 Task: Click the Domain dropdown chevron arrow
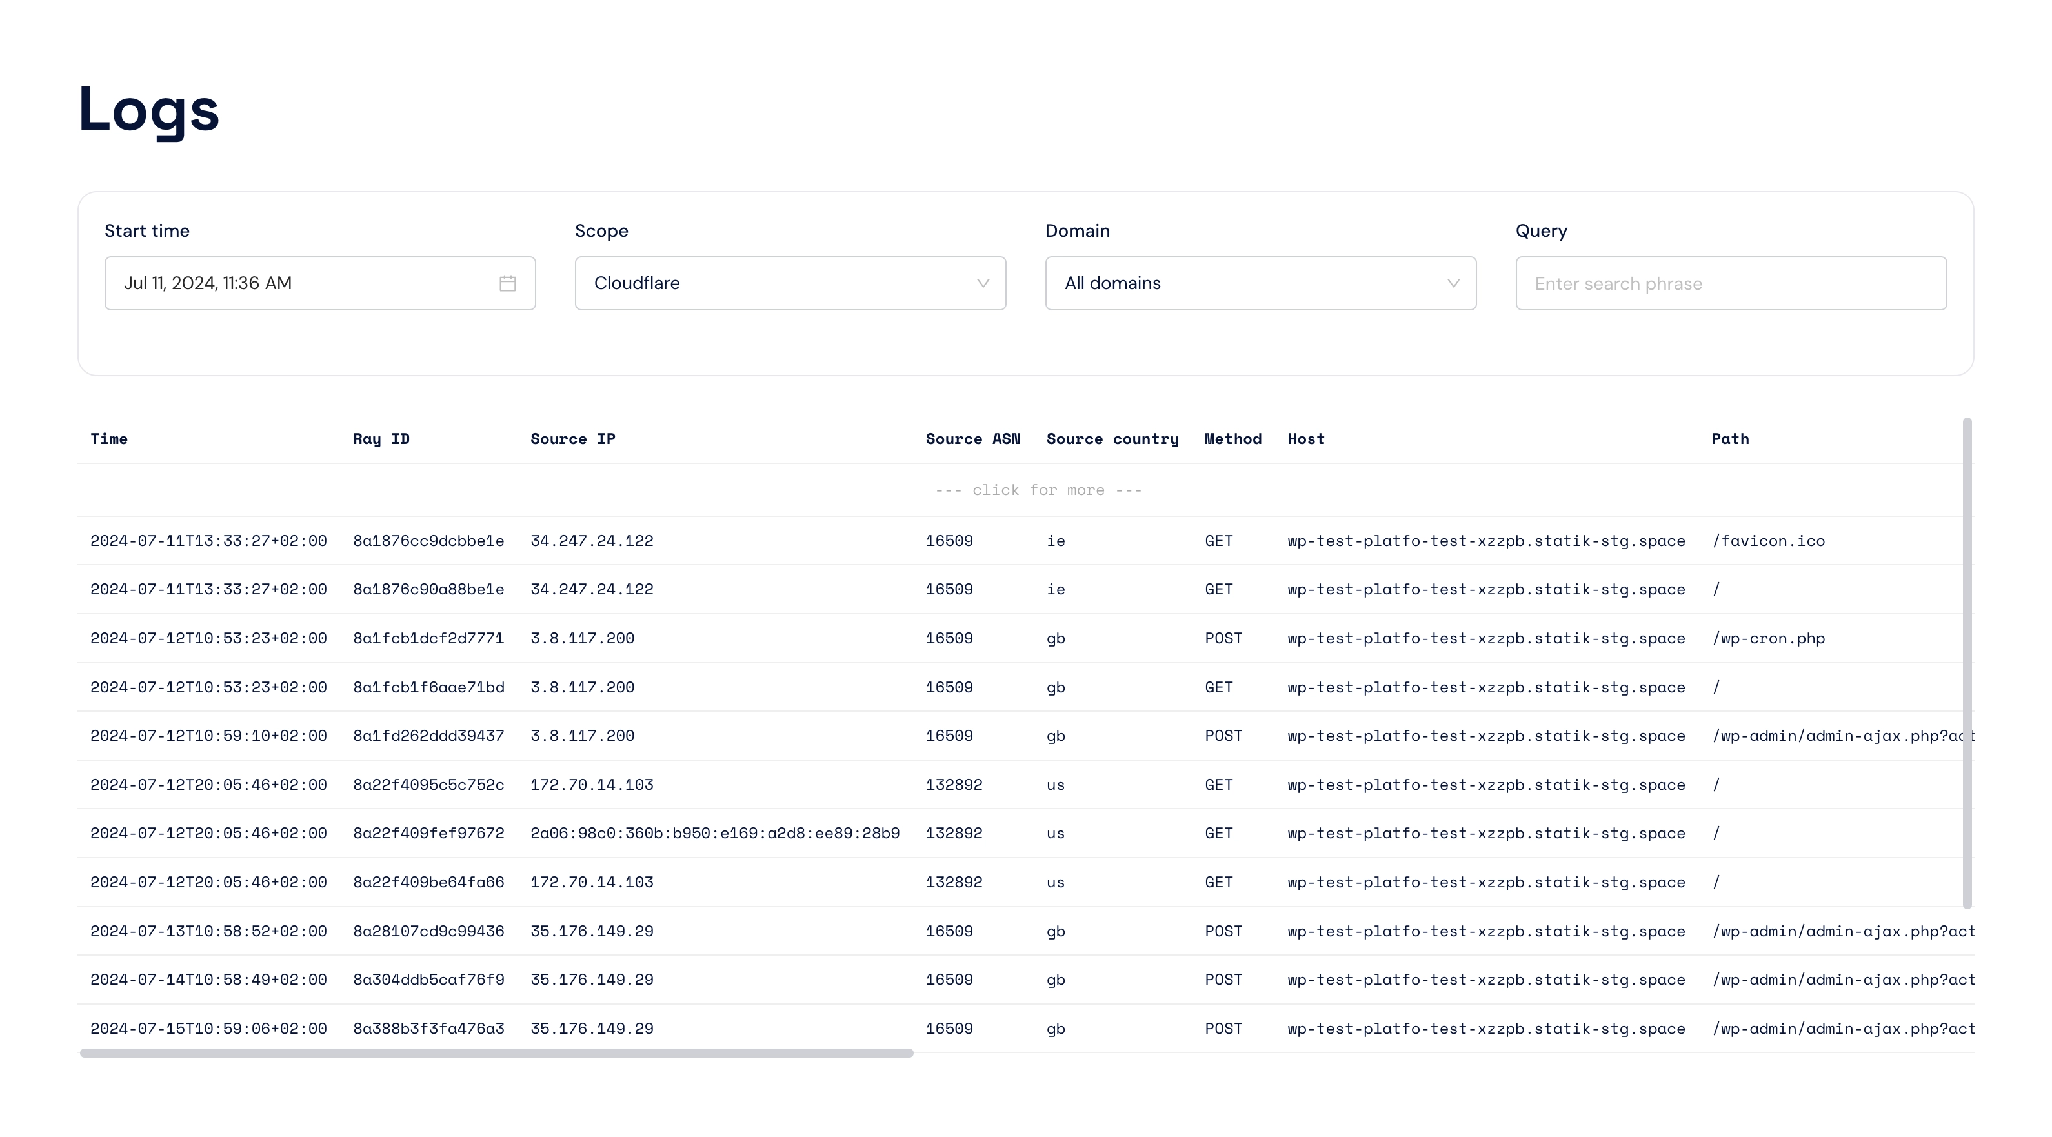(x=1453, y=283)
